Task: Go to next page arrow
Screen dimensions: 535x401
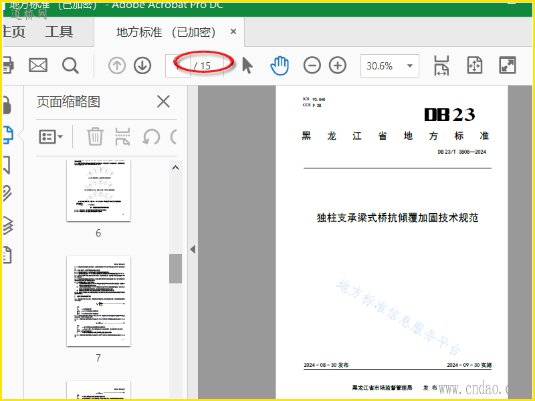Action: (x=142, y=65)
